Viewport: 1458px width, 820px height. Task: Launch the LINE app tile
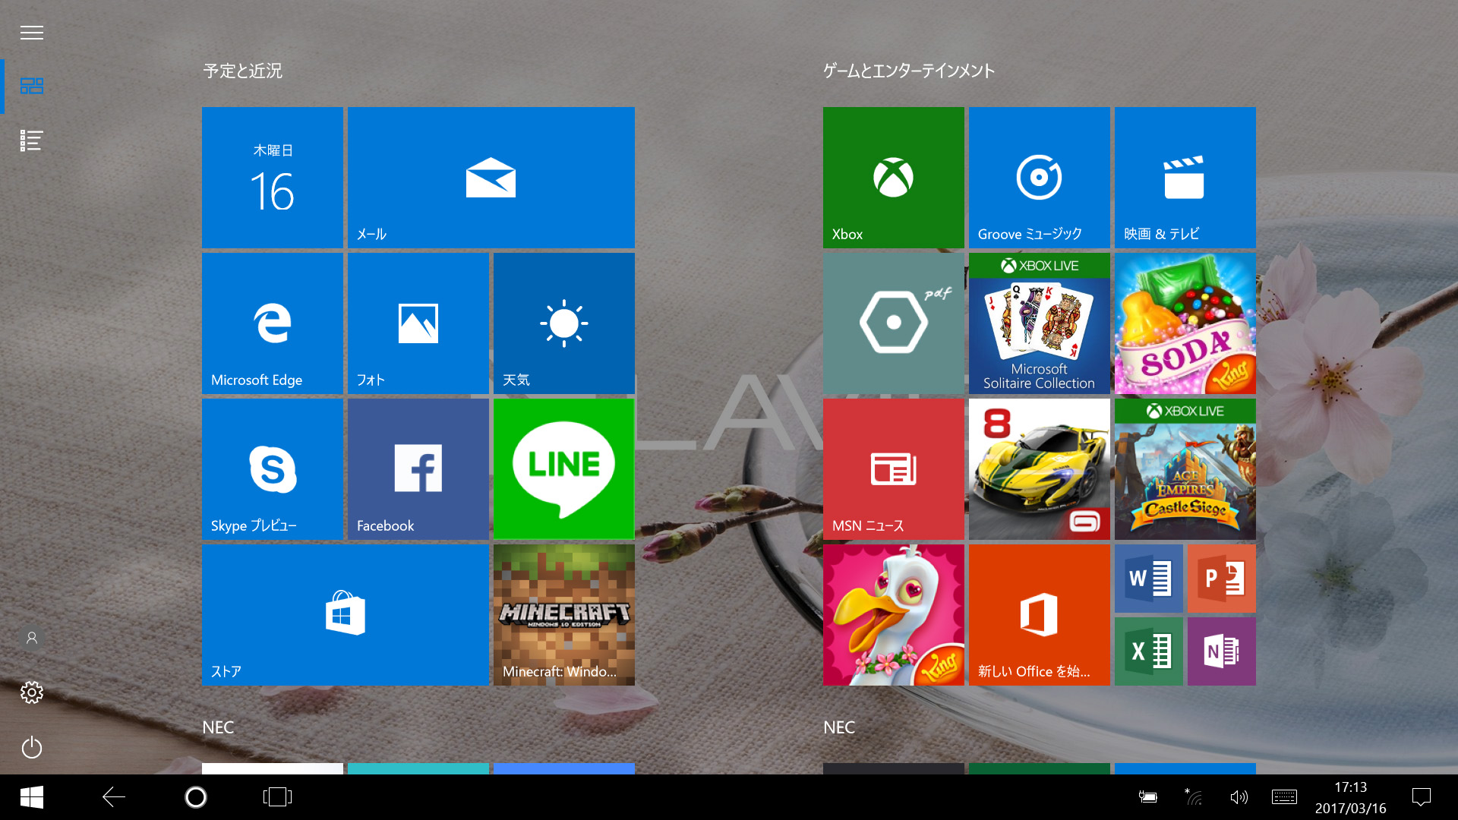point(563,468)
